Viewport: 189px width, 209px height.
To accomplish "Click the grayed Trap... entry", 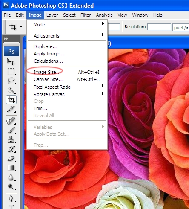I will (67, 145).
